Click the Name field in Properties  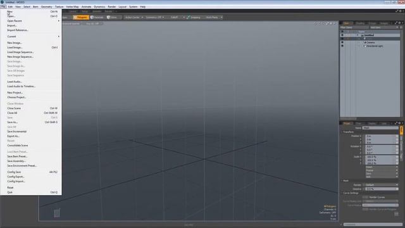click(380, 128)
